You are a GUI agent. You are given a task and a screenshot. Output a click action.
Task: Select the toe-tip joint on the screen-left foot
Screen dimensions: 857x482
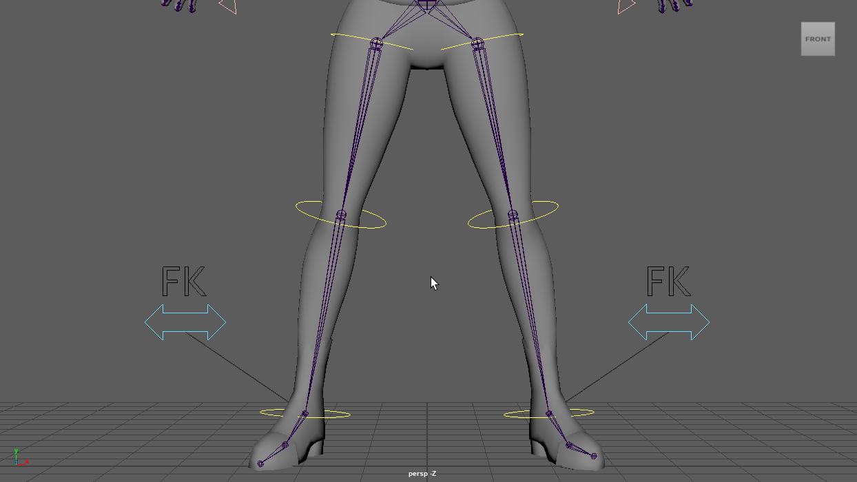[260, 464]
